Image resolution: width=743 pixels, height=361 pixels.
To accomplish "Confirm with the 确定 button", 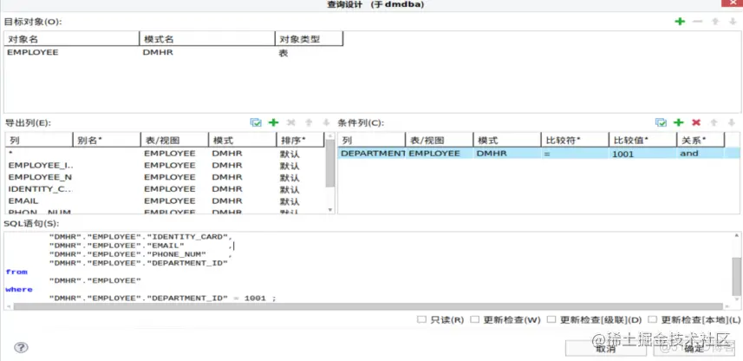I will tap(694, 349).
